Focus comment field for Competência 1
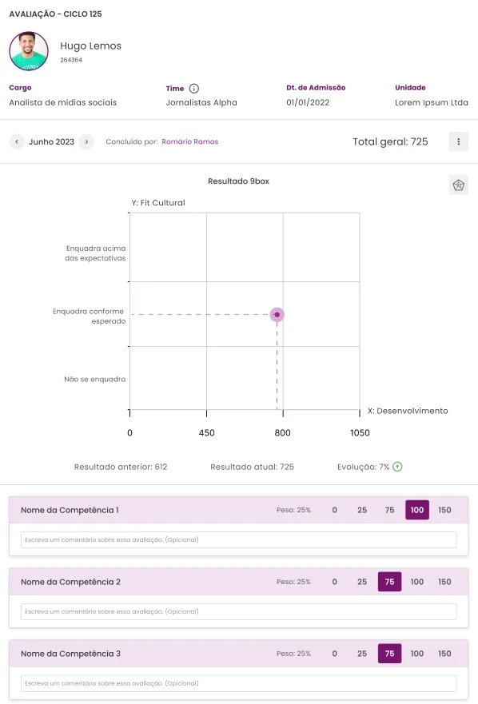The image size is (478, 704). coord(238,539)
